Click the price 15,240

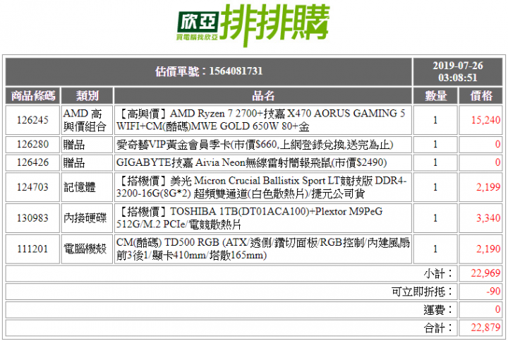[x=485, y=120]
